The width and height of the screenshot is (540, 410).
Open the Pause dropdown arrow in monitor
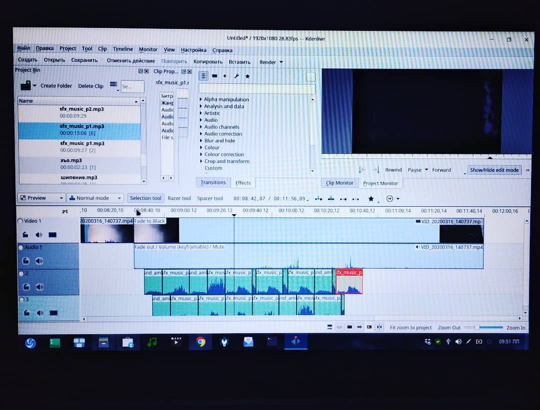(426, 170)
